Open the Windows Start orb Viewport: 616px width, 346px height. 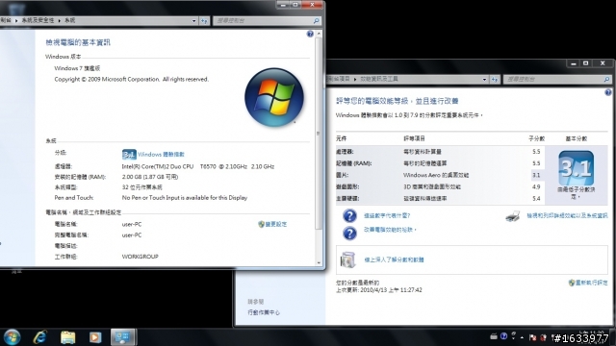pyautogui.click(x=12, y=337)
